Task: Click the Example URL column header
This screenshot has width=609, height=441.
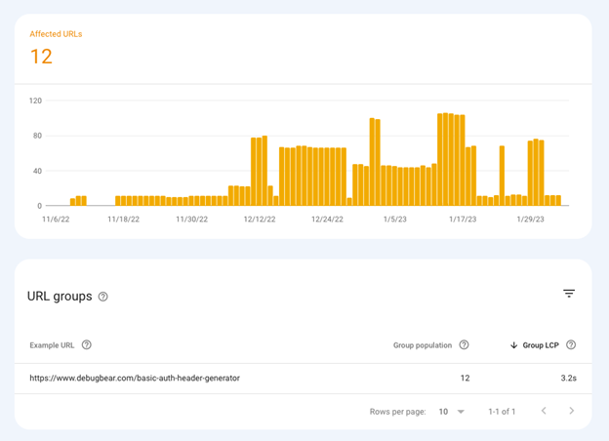Action: point(52,345)
